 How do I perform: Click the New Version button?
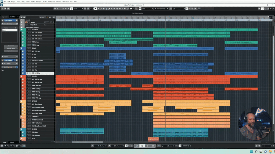click(x=11, y=46)
